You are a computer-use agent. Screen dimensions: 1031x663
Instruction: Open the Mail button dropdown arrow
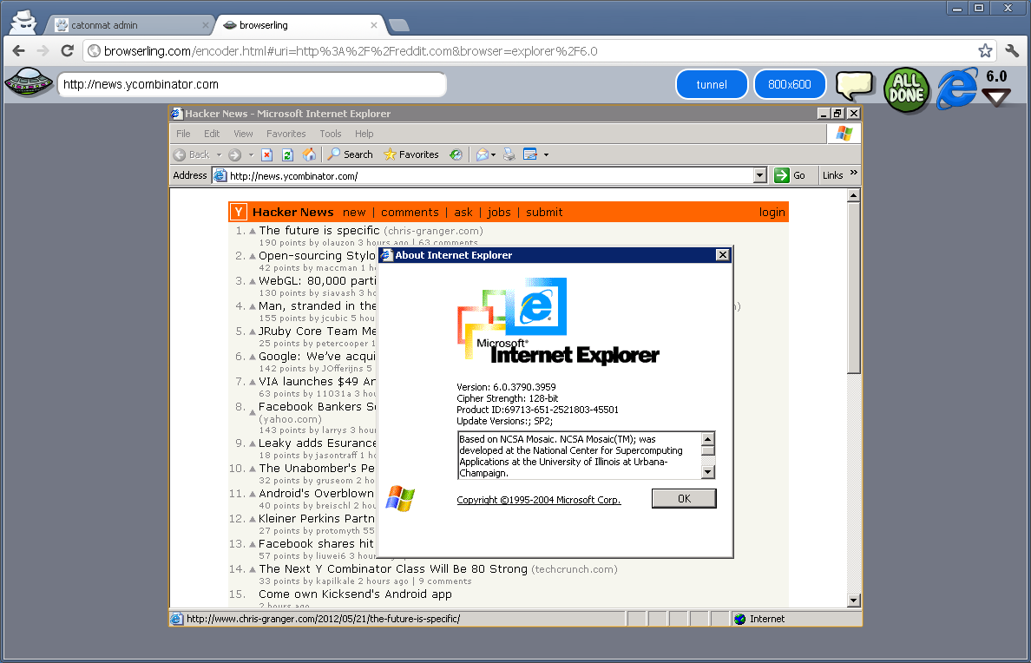tap(494, 155)
